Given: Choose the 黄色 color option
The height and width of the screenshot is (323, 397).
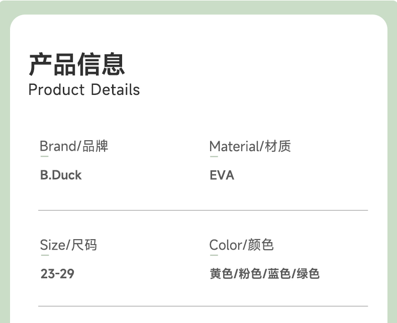Looking at the screenshot, I should coord(221,274).
